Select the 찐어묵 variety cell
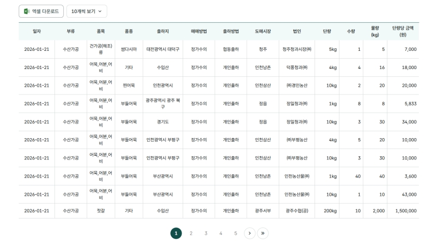The image size is (436, 242). [129, 85]
